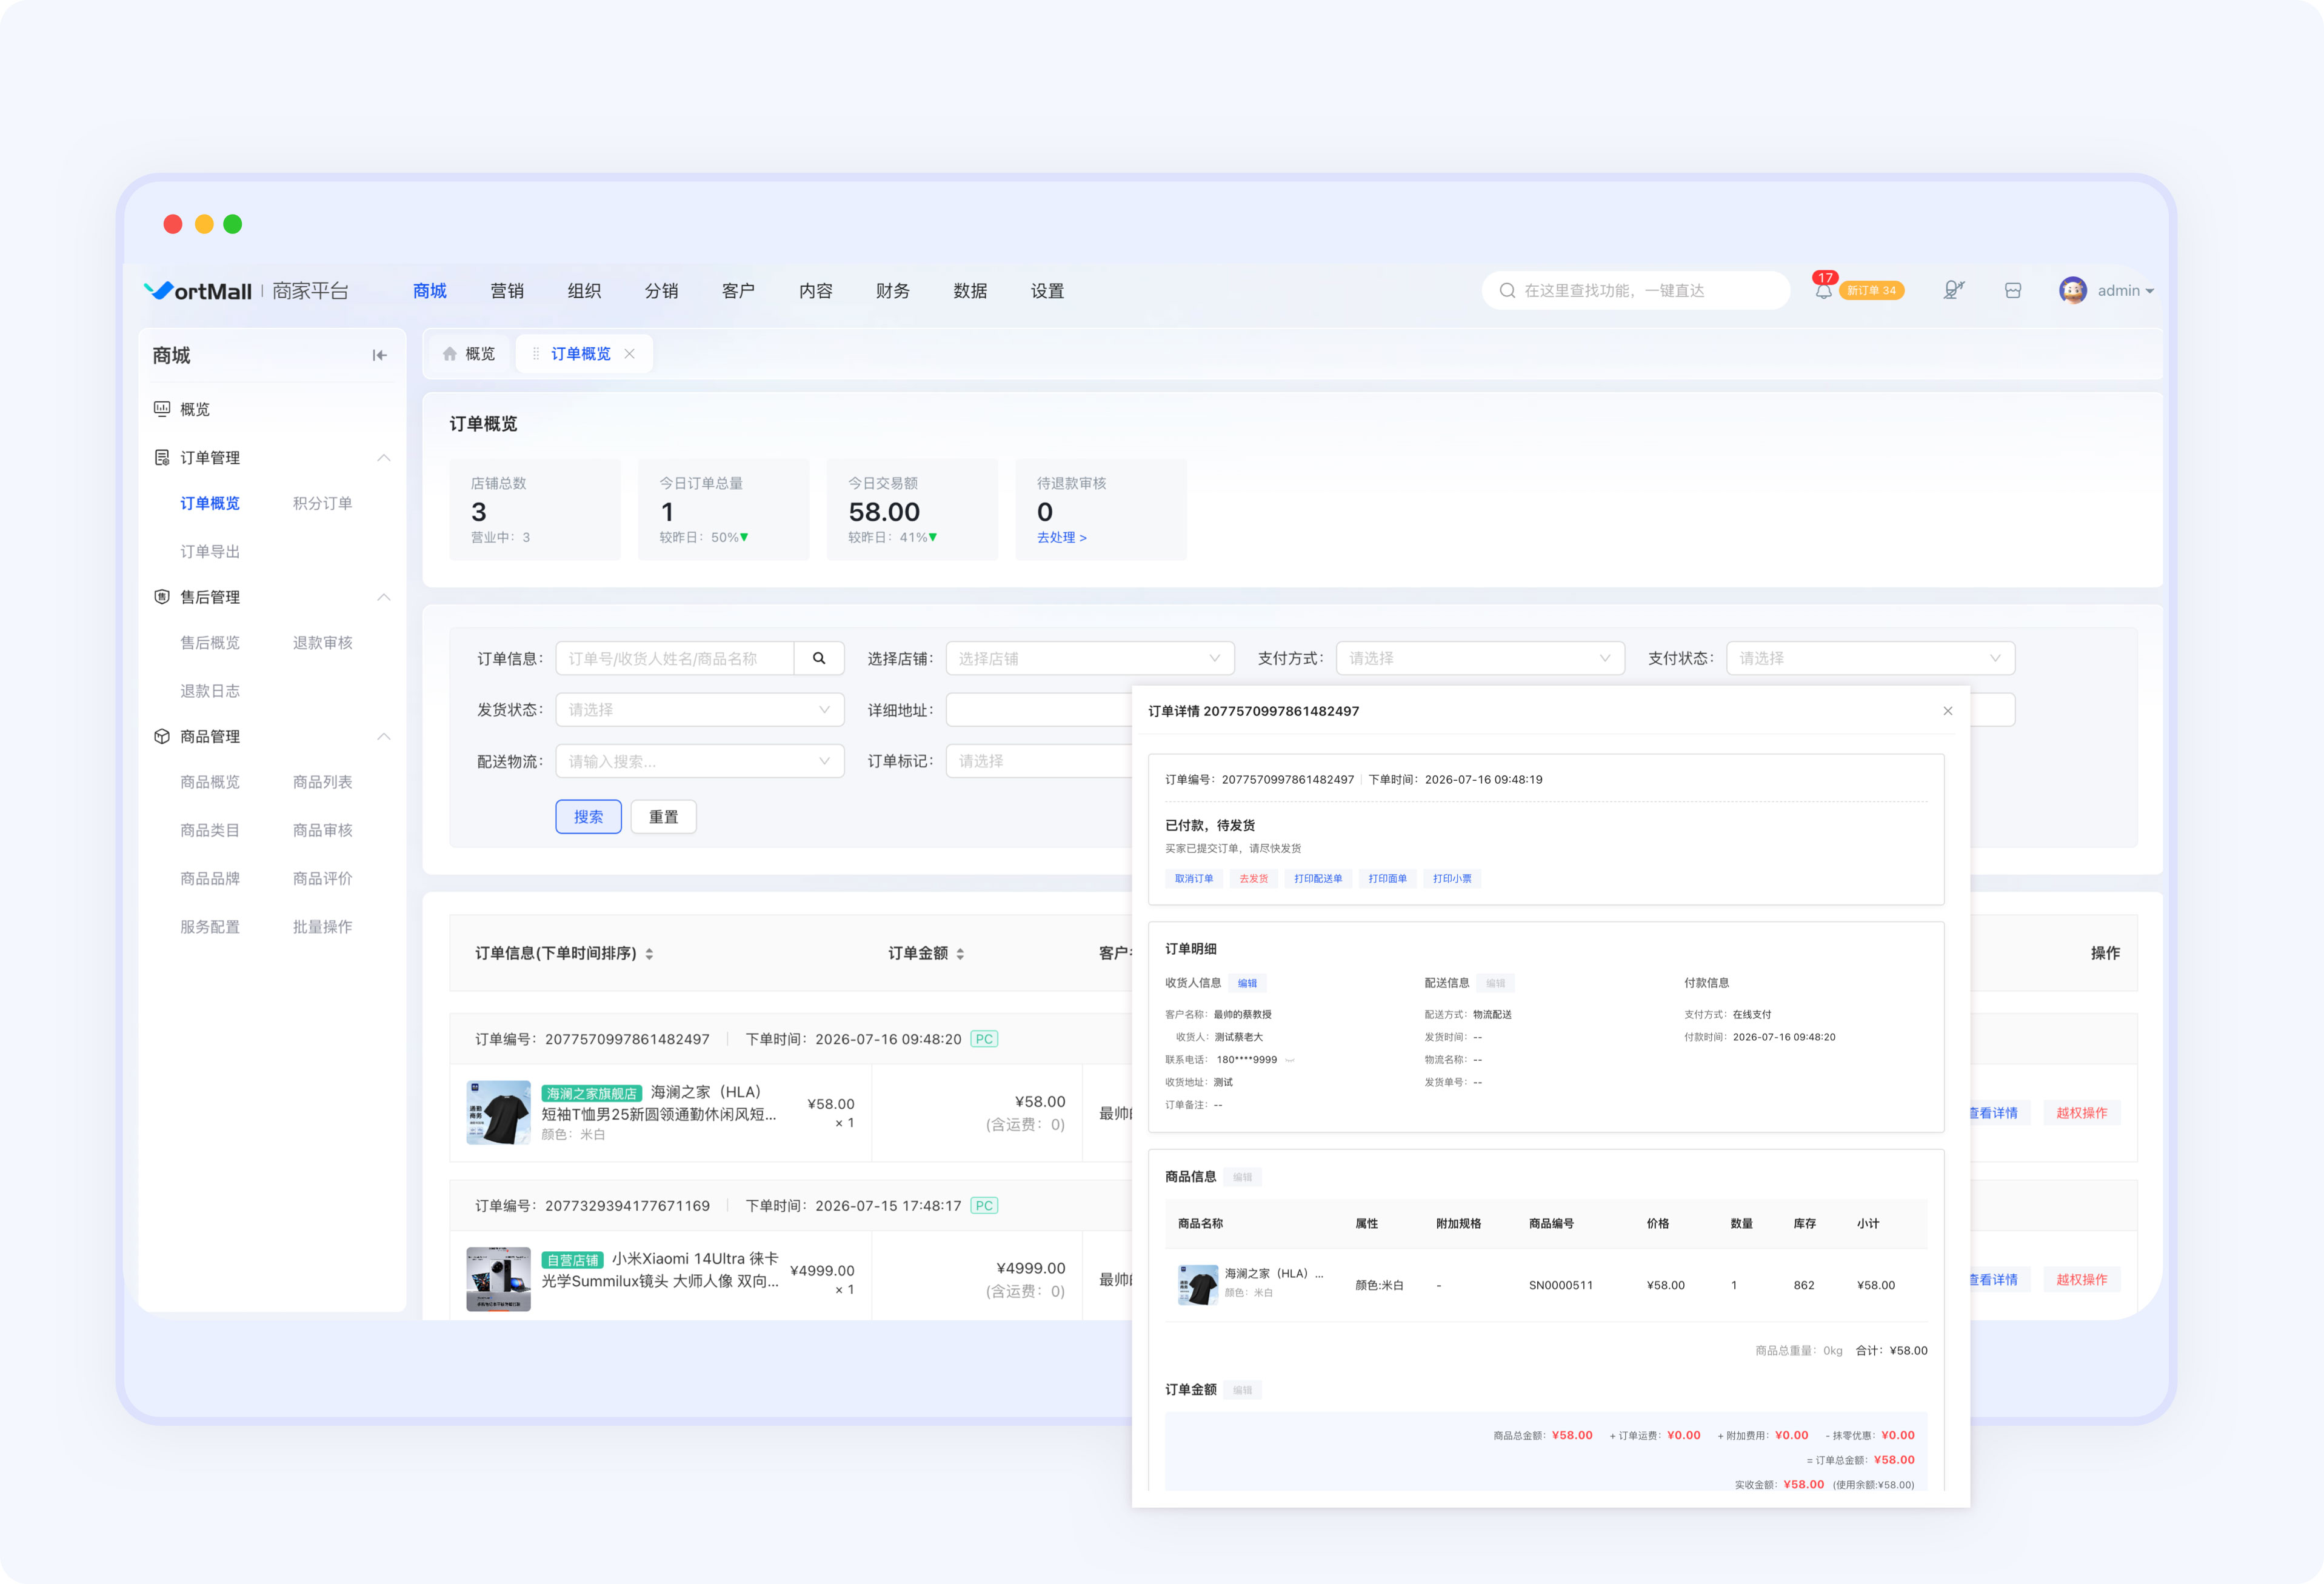Image resolution: width=2324 pixels, height=1584 pixels.
Task: Collapse the 商城 sidebar panel
Action: pyautogui.click(x=379, y=355)
